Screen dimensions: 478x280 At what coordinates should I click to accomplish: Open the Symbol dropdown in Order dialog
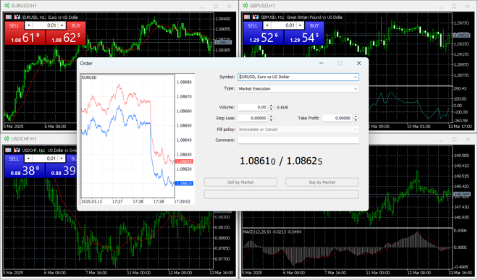[298, 77]
